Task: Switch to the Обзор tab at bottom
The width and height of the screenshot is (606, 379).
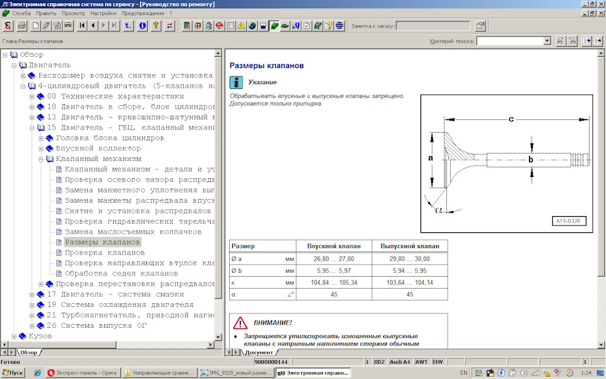Action: click(28, 352)
